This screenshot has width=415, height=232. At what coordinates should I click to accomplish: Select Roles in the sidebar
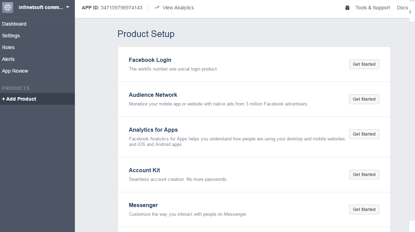[x=8, y=47]
